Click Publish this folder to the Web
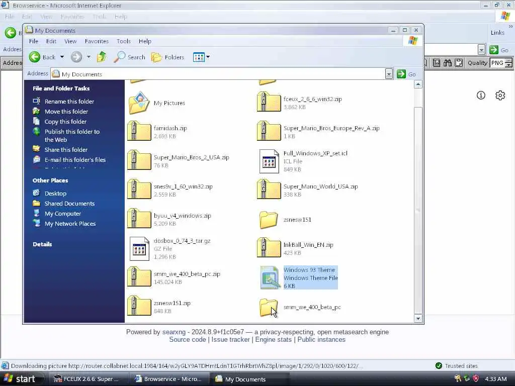The height and width of the screenshot is (386, 515). 72,136
